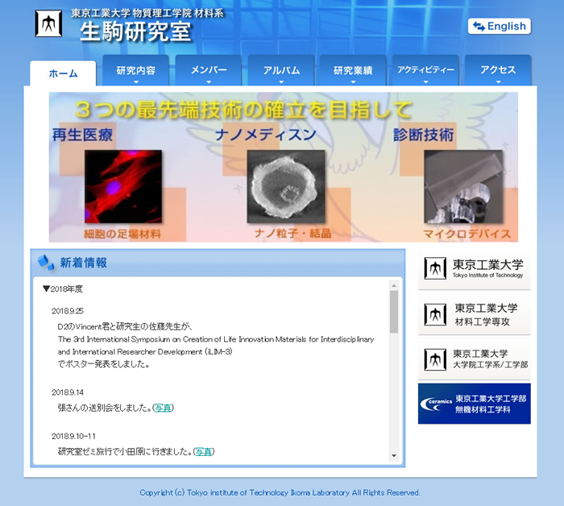The image size is (564, 506).
Task: Open the 研究業績 menu tab
Action: (353, 71)
